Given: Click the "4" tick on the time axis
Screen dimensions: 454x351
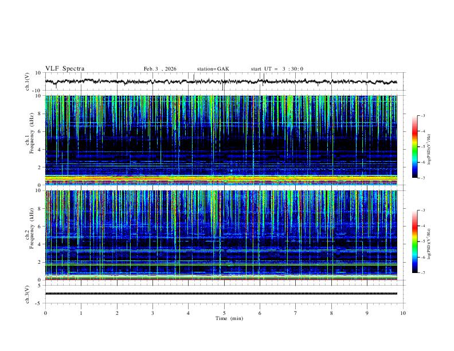Looking at the screenshot, I should [188, 313].
